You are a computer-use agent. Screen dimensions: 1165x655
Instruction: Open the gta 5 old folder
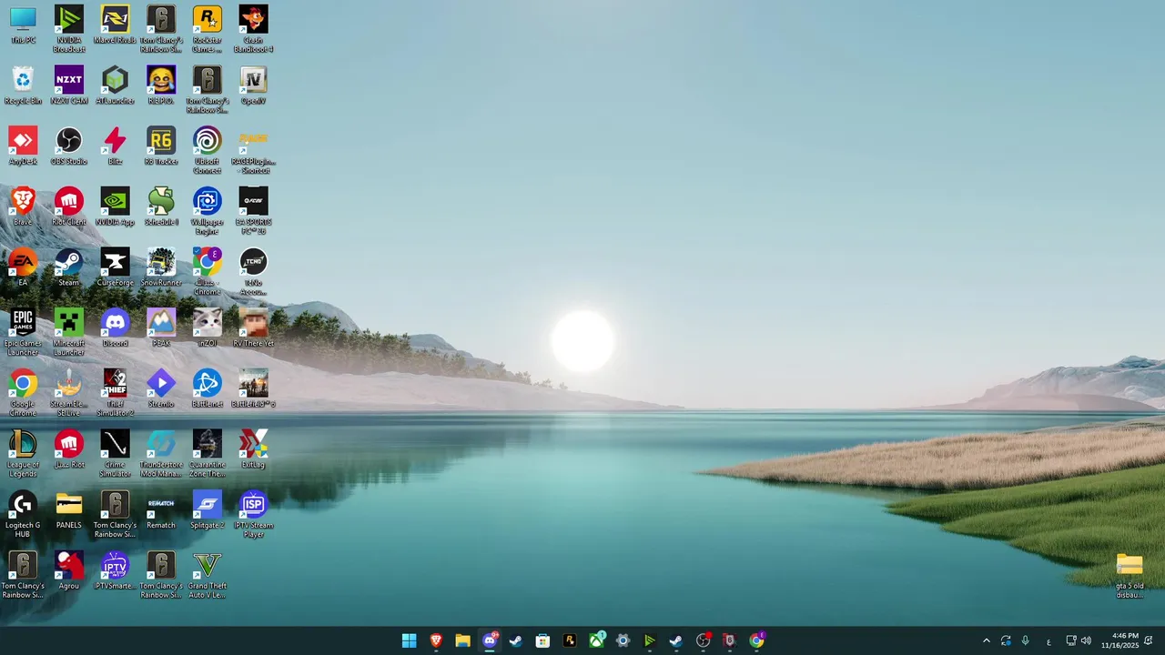click(1130, 575)
